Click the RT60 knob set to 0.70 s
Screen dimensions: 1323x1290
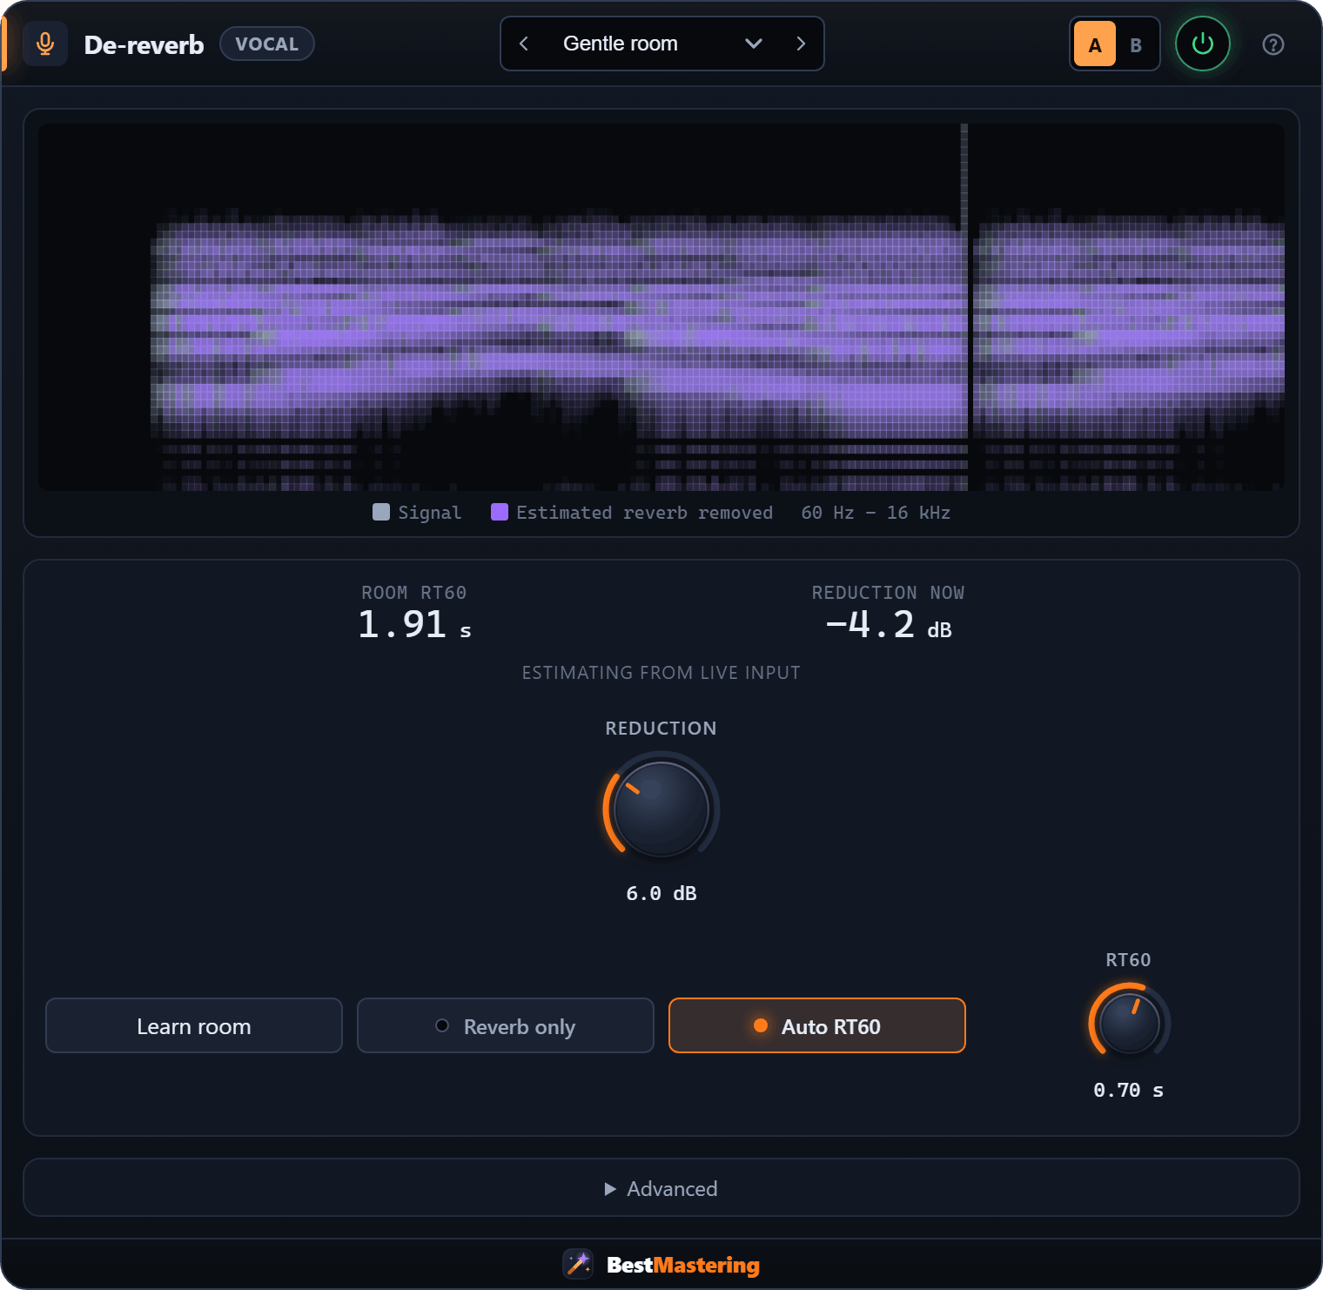(1129, 1024)
